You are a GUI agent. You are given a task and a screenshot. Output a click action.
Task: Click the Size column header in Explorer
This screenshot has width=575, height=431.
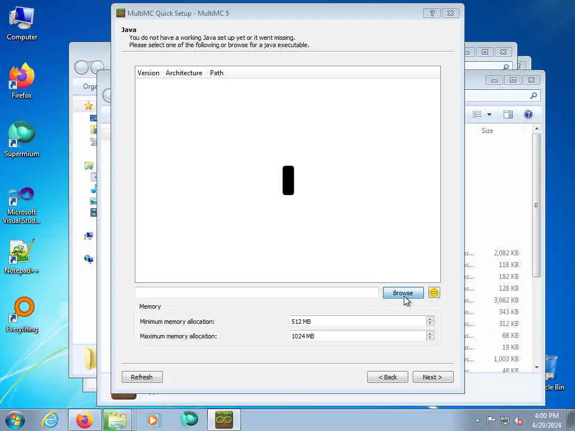coord(487,130)
